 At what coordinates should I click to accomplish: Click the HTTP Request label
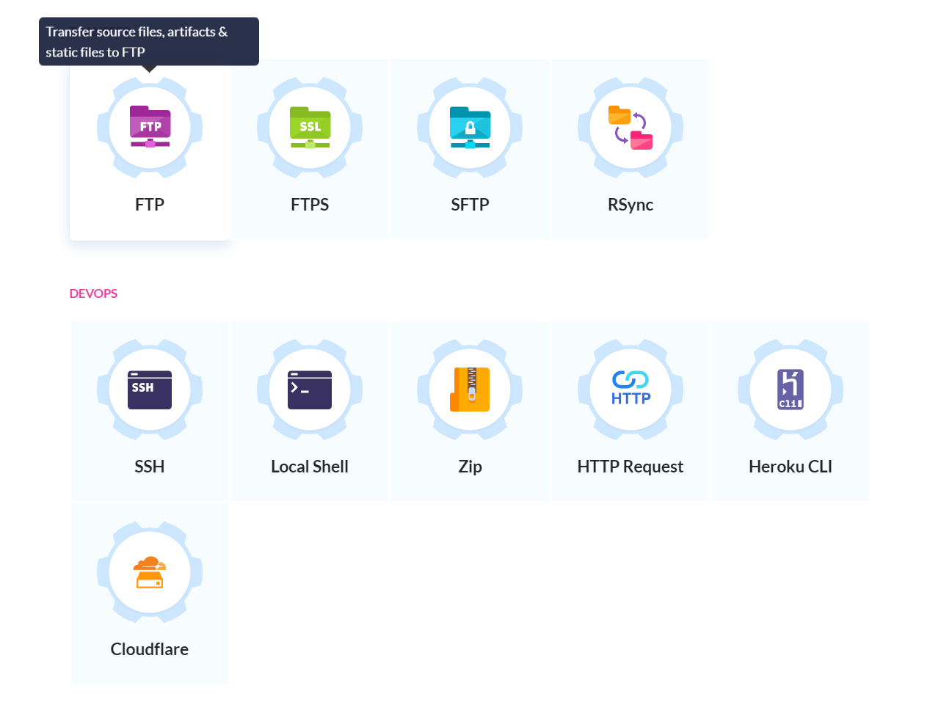click(631, 467)
